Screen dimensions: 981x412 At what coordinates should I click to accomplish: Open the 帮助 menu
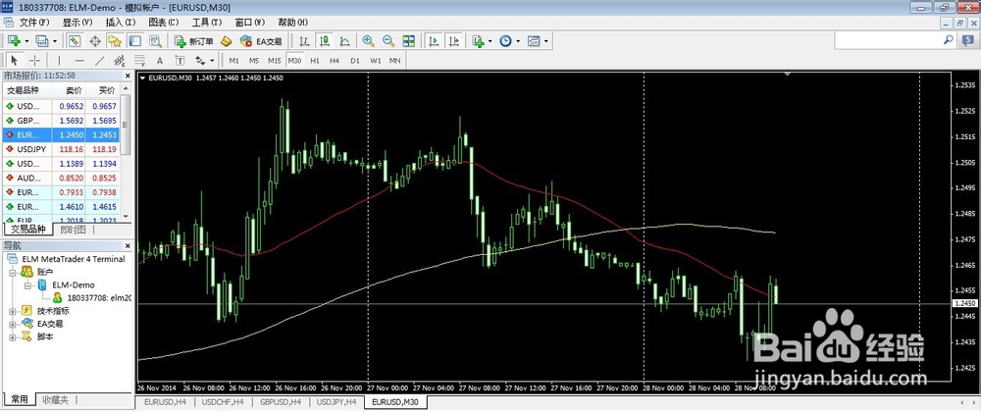point(292,23)
